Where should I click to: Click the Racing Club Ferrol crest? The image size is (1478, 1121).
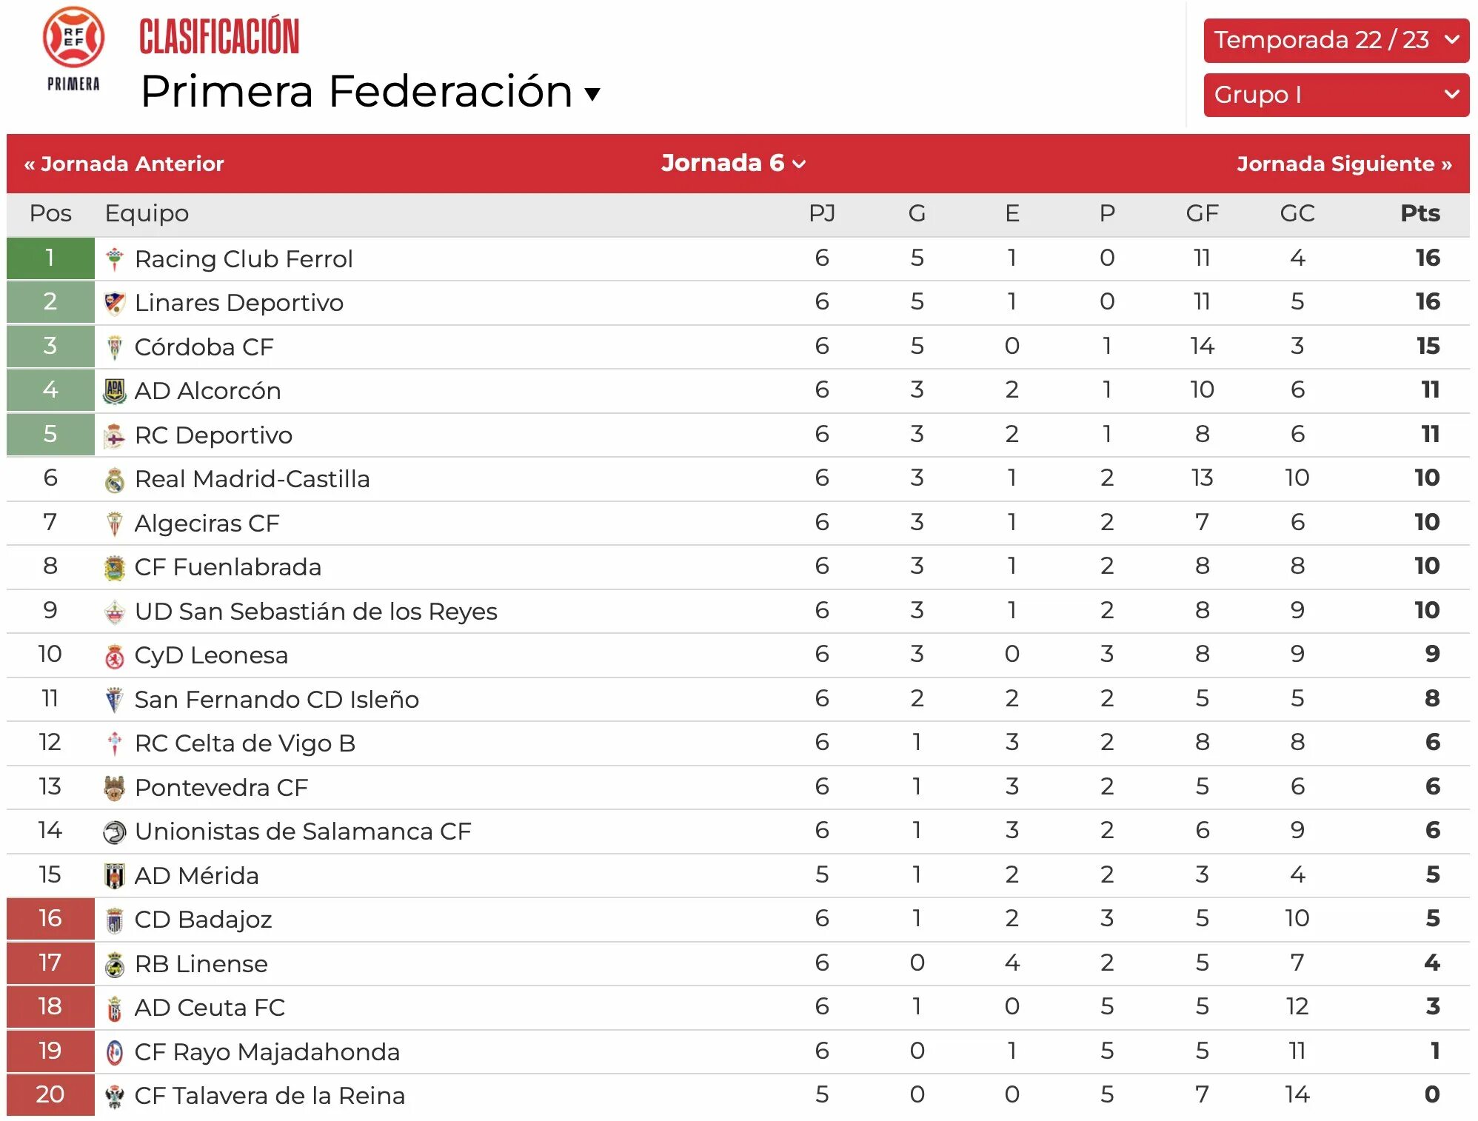pos(114,259)
